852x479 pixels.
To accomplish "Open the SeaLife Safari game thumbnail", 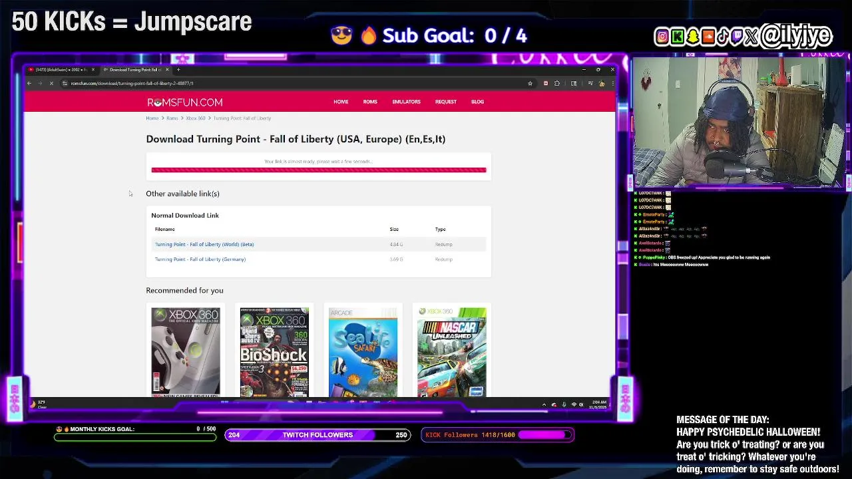I will tap(363, 353).
